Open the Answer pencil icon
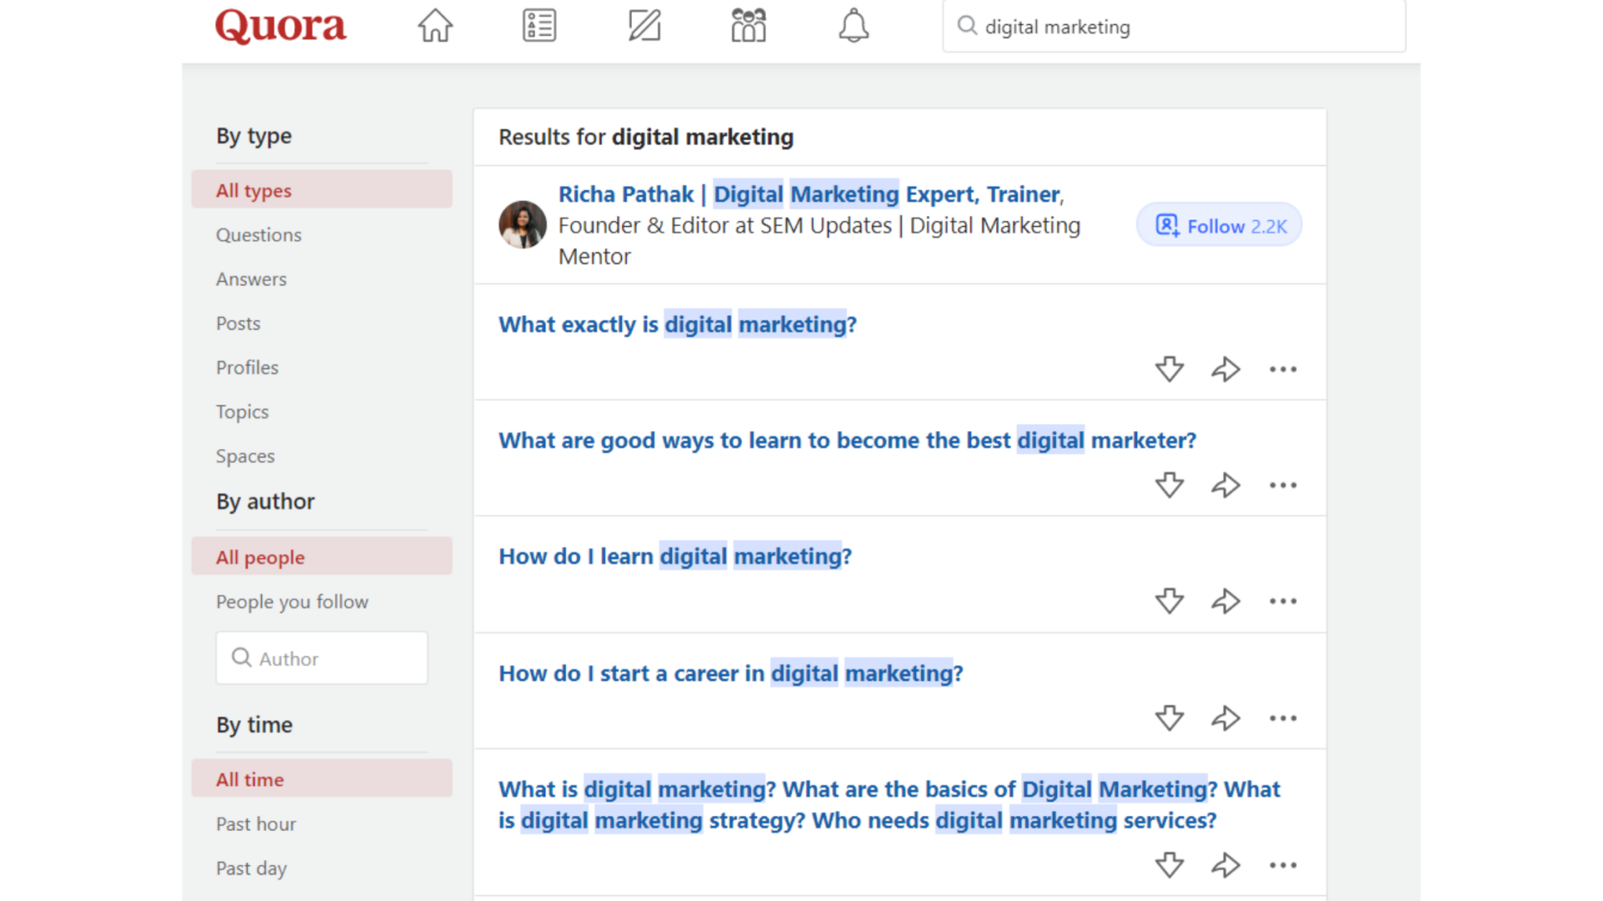1603x901 pixels. (645, 26)
